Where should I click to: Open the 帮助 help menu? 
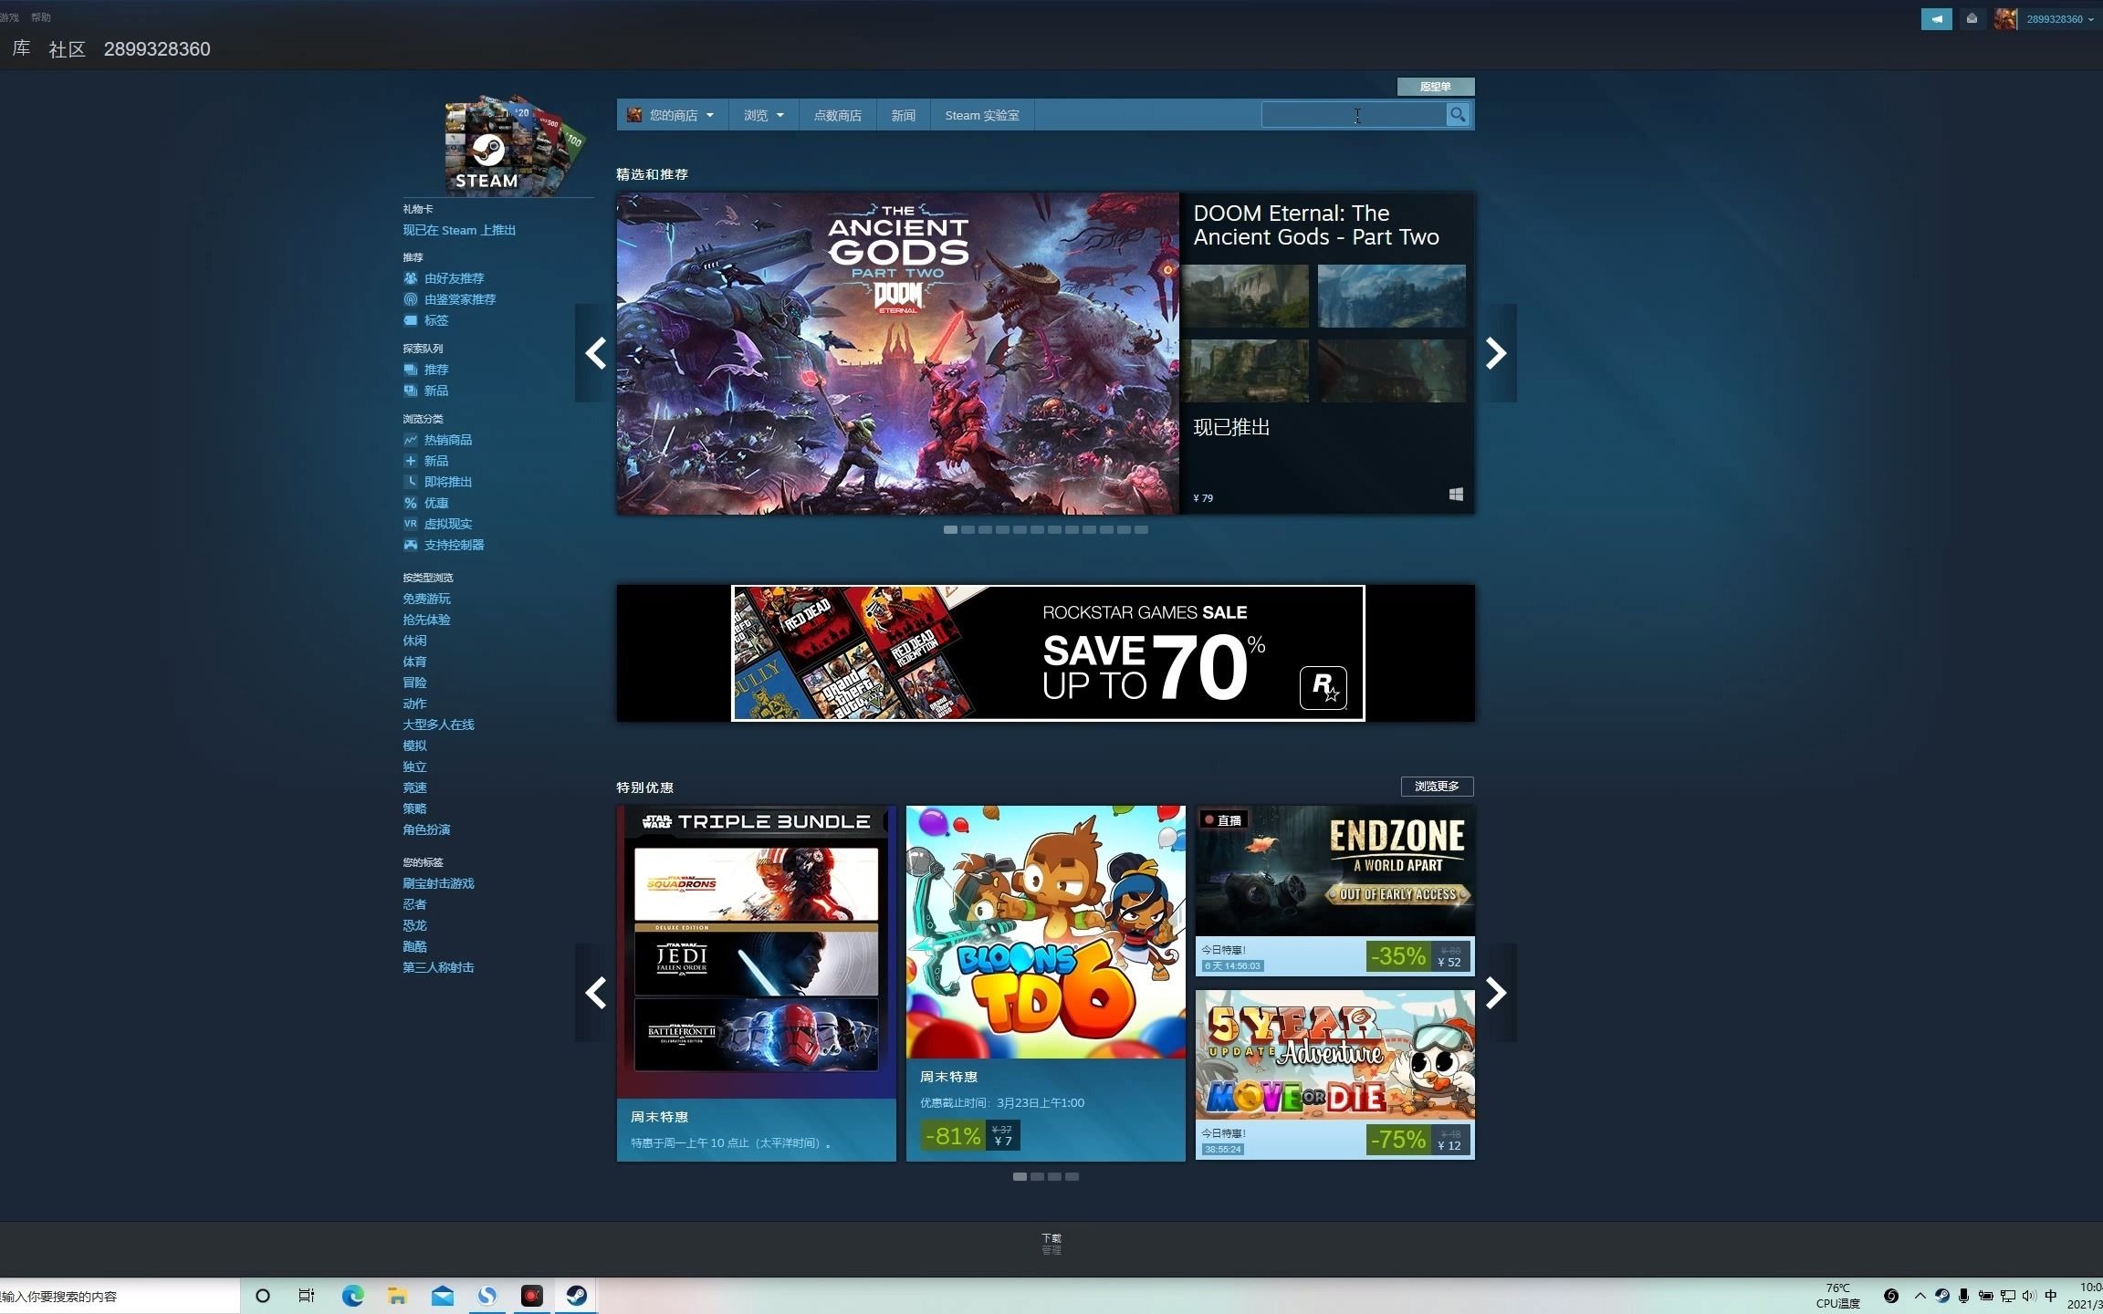(x=41, y=17)
